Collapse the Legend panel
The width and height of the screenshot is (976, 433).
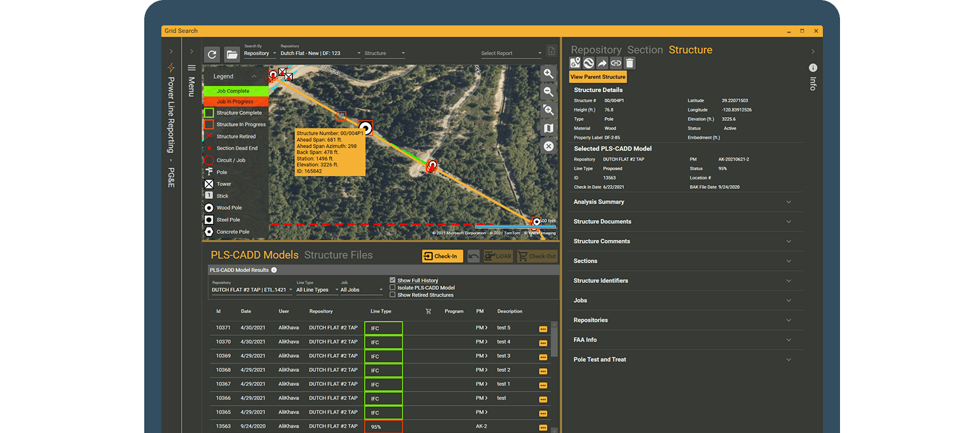[x=254, y=76]
